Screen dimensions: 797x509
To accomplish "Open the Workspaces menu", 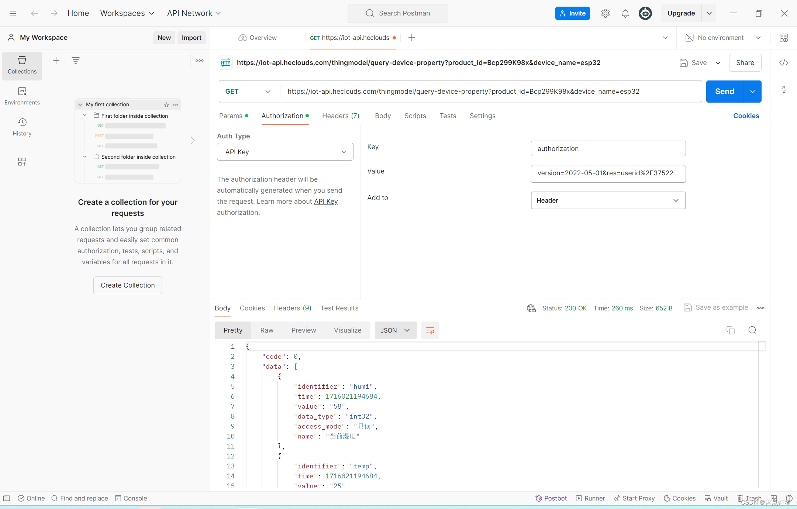I will pos(127,13).
